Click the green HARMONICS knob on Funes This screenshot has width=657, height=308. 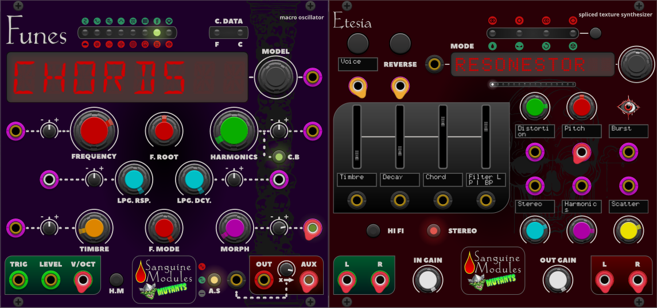pyautogui.click(x=234, y=131)
